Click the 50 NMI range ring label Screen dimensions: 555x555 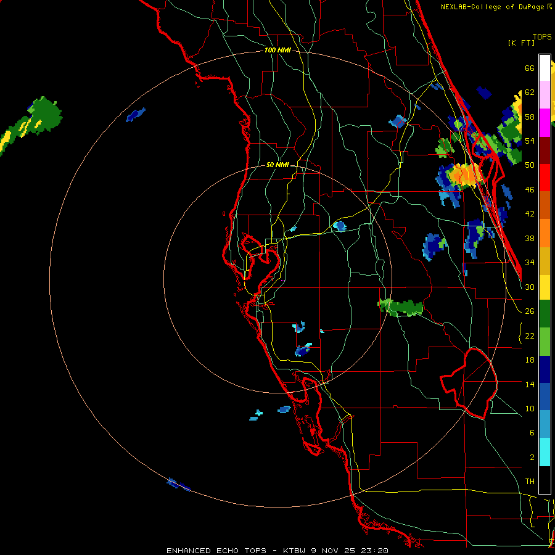pos(277,165)
